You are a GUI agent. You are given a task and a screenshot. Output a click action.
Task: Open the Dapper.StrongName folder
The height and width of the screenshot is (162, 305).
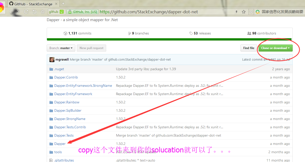(x=70, y=119)
